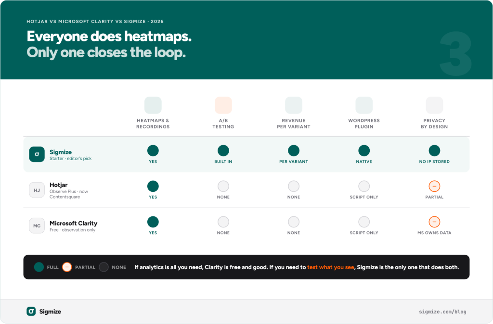Click the 'YES' label in the Hotjar row
The width and height of the screenshot is (493, 324).
[x=153, y=197]
